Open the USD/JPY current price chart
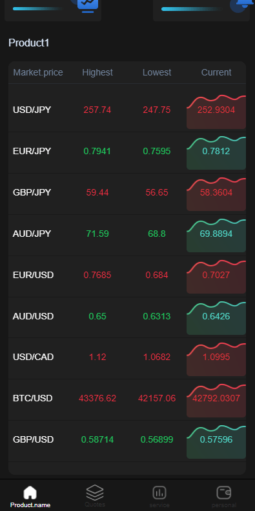The height and width of the screenshot is (511, 255). pos(216,112)
